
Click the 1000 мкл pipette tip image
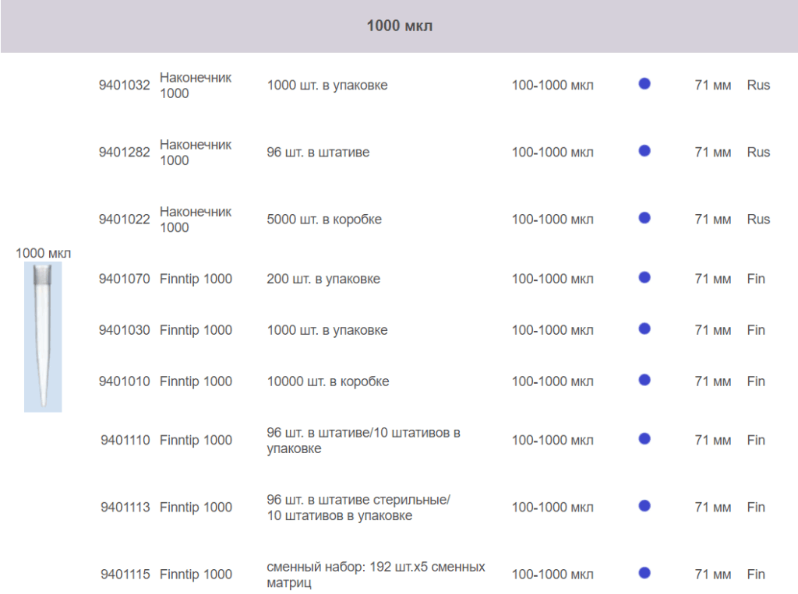click(x=43, y=336)
